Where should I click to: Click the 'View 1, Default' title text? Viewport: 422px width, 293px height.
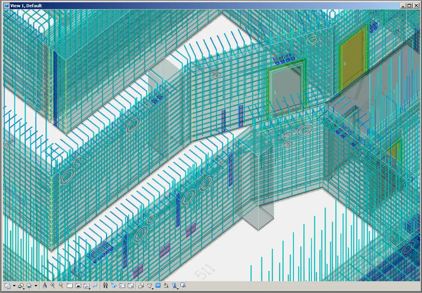[26, 6]
